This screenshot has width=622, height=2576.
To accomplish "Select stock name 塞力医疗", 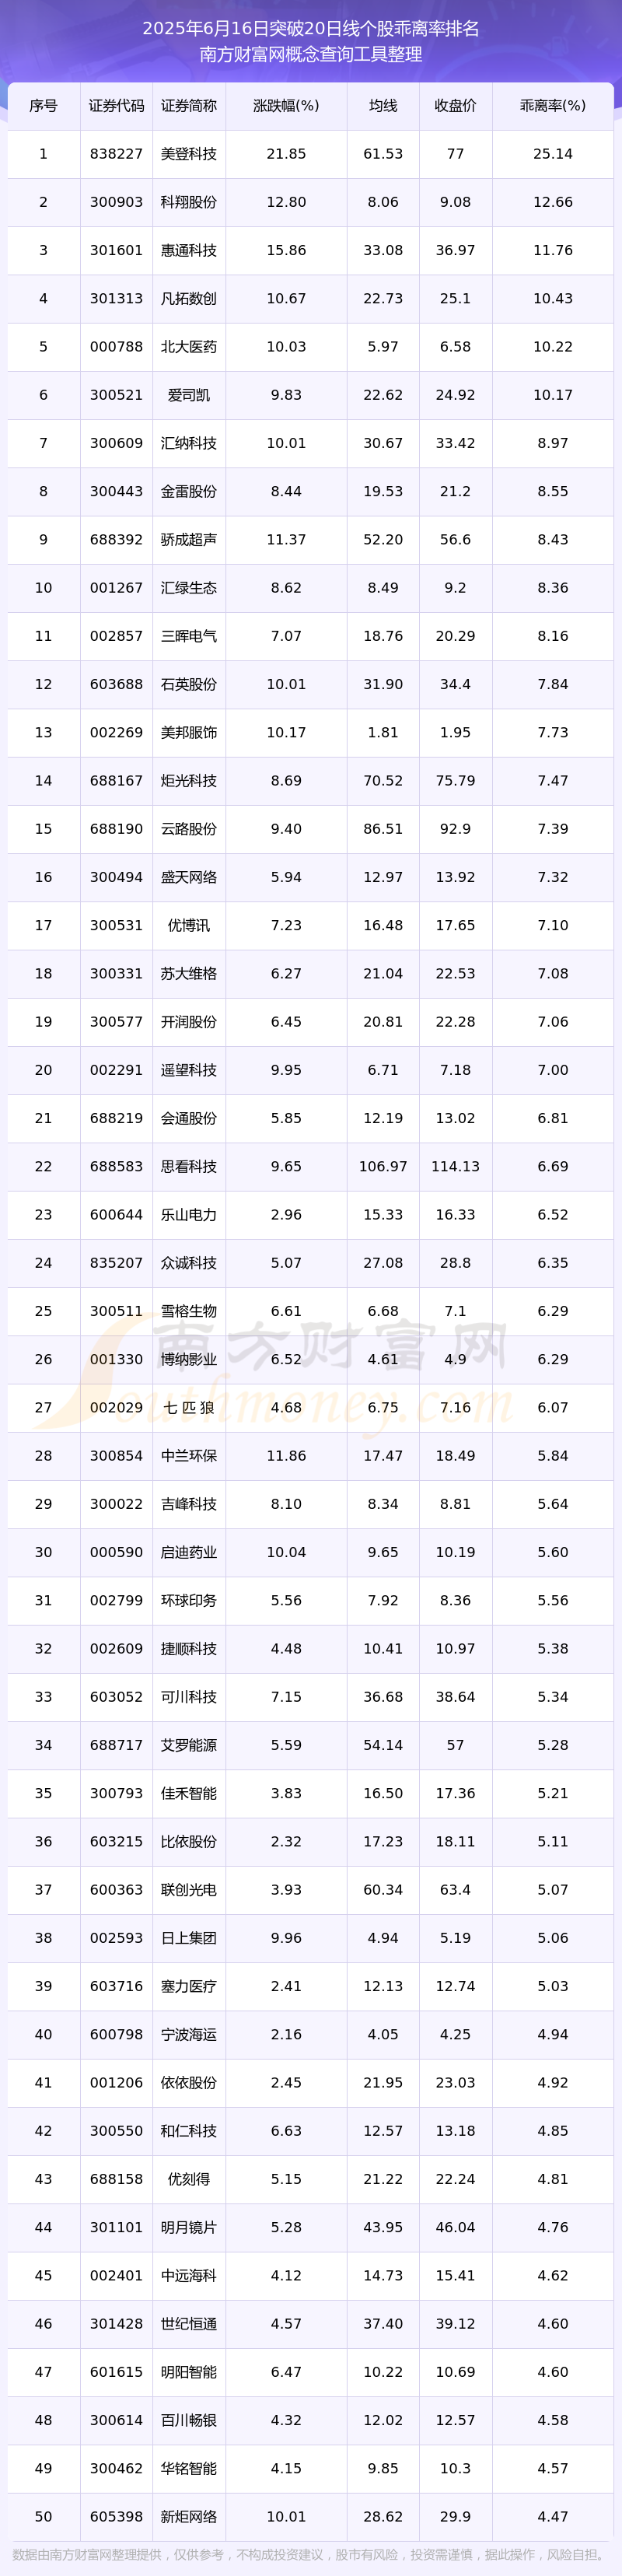I will tap(189, 1986).
